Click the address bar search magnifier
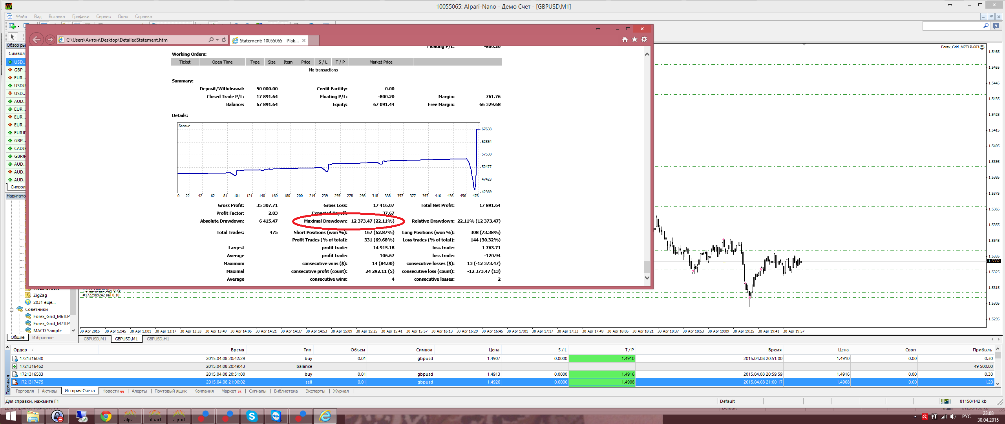 click(211, 40)
